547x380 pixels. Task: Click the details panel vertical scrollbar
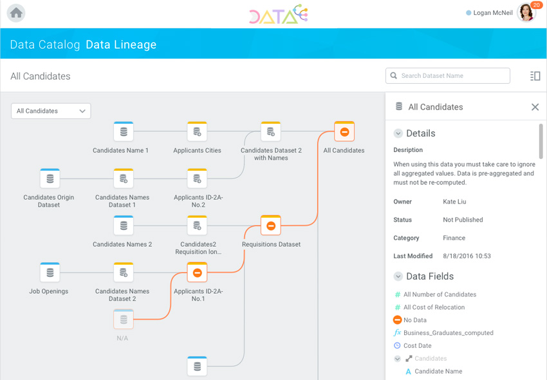tap(541, 142)
